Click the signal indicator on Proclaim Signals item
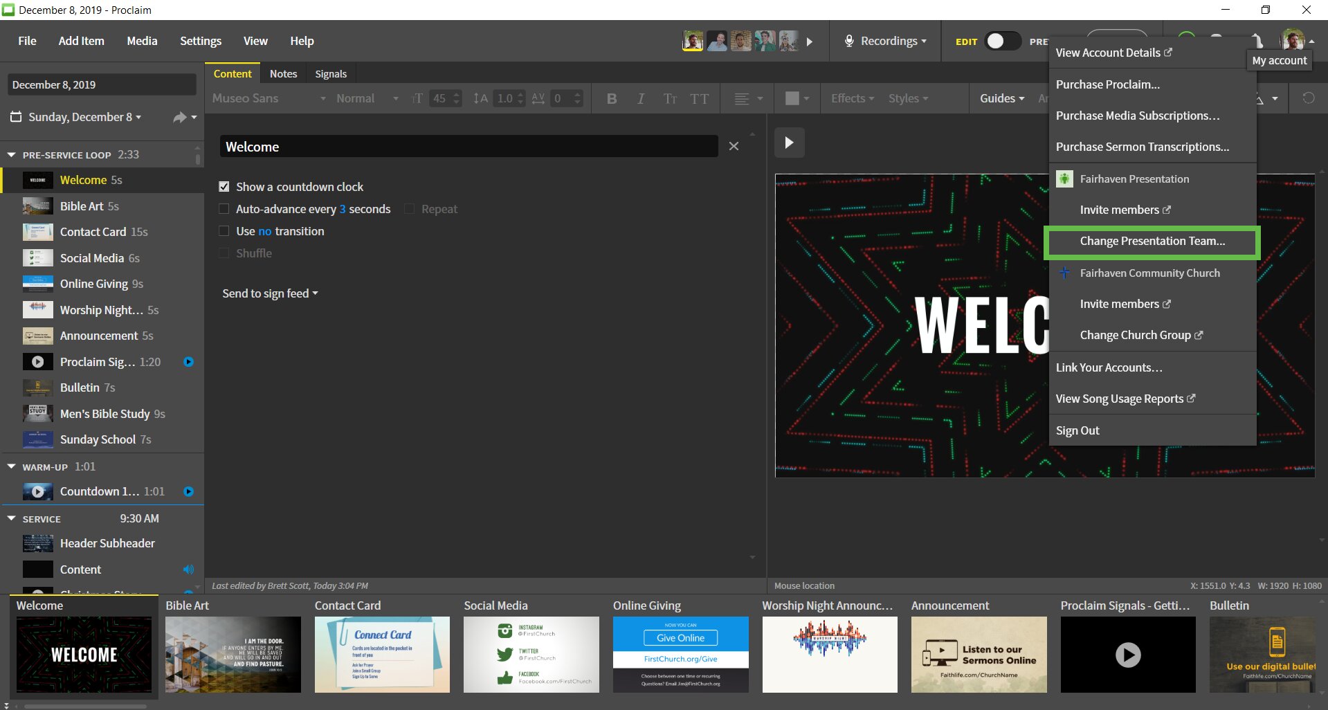The height and width of the screenshot is (710, 1328). pos(188,362)
